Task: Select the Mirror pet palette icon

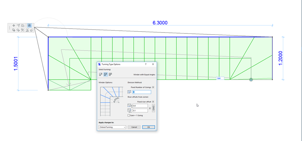Action: [x=23, y=30]
